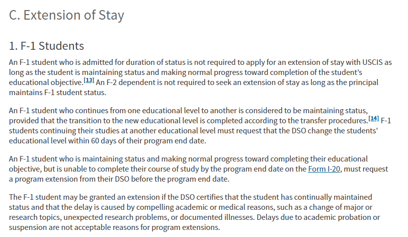Open footnote 14 reference link
Screen dimensions: 408x237
(374, 119)
